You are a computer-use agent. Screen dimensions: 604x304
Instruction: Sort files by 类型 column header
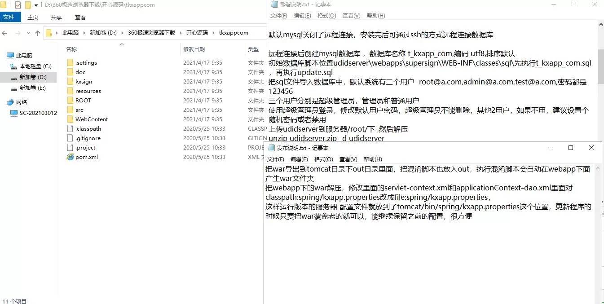tap(253, 49)
